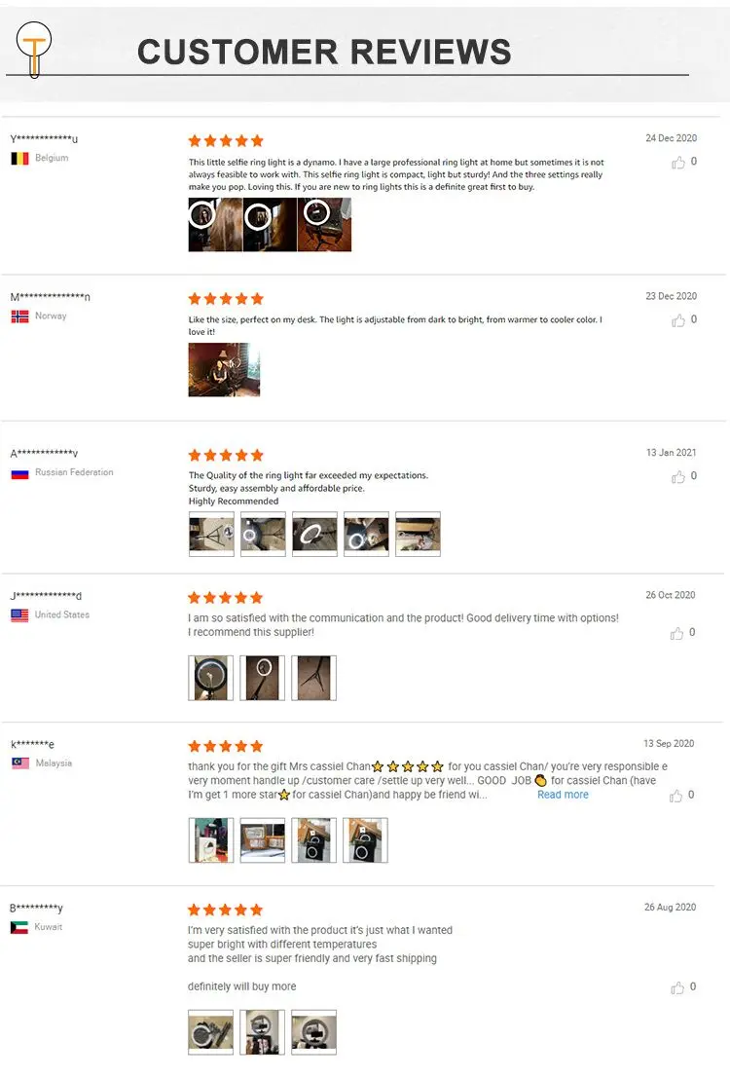Click the Norway flag icon
The width and height of the screenshot is (730, 1078).
tap(19, 316)
